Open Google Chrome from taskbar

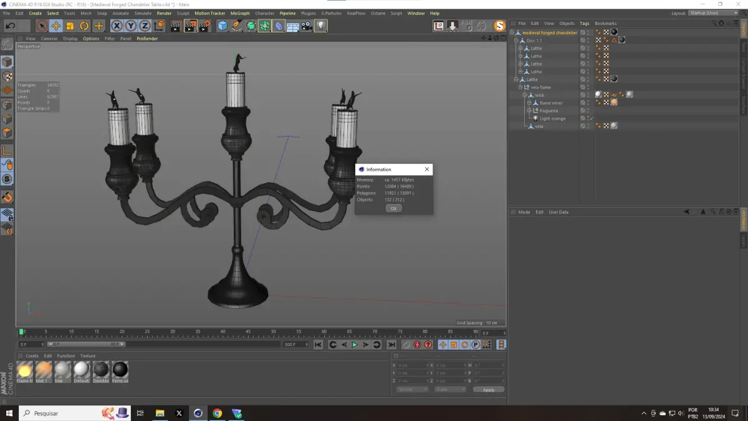point(217,413)
